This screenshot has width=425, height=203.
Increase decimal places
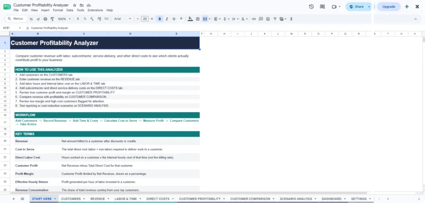[99, 19]
